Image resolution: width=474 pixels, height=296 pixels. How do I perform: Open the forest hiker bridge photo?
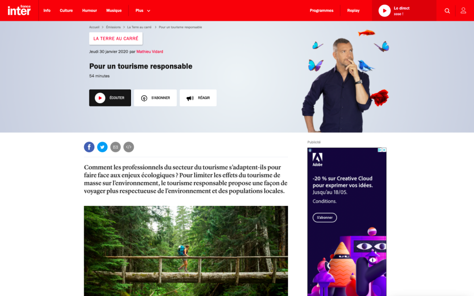(186, 251)
